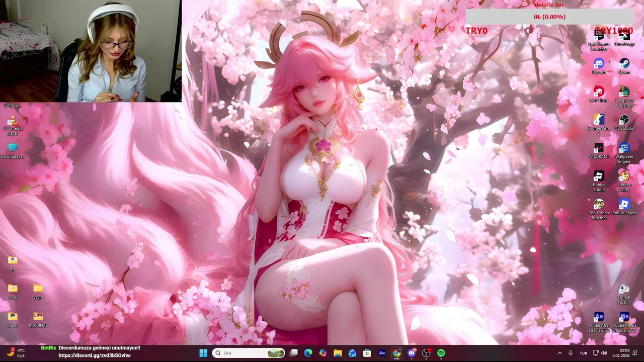Open Task View from the taskbar

(x=293, y=353)
